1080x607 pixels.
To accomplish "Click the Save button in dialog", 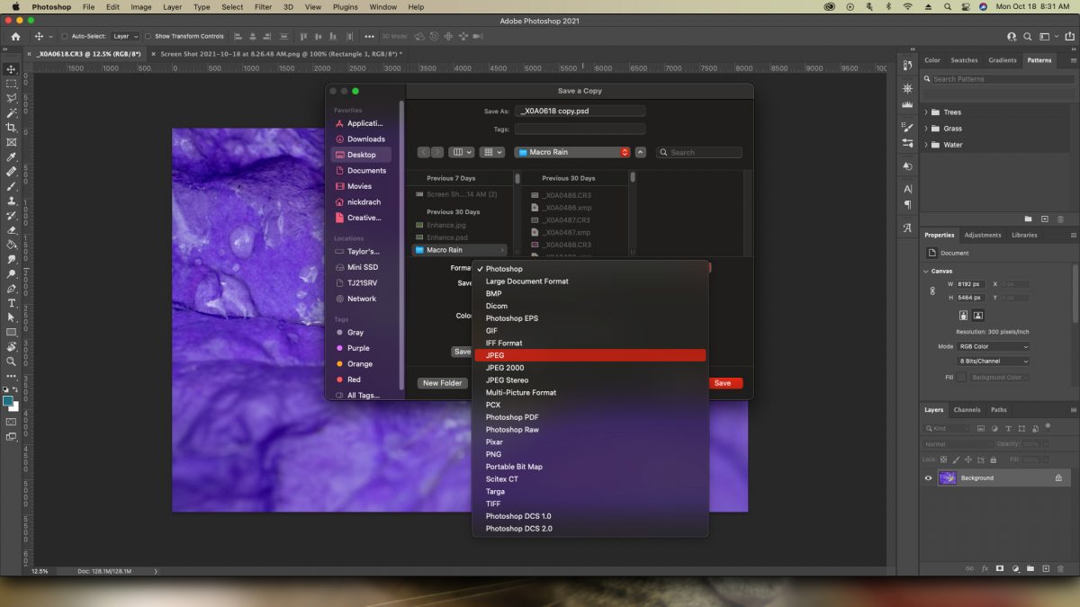I will click(723, 383).
